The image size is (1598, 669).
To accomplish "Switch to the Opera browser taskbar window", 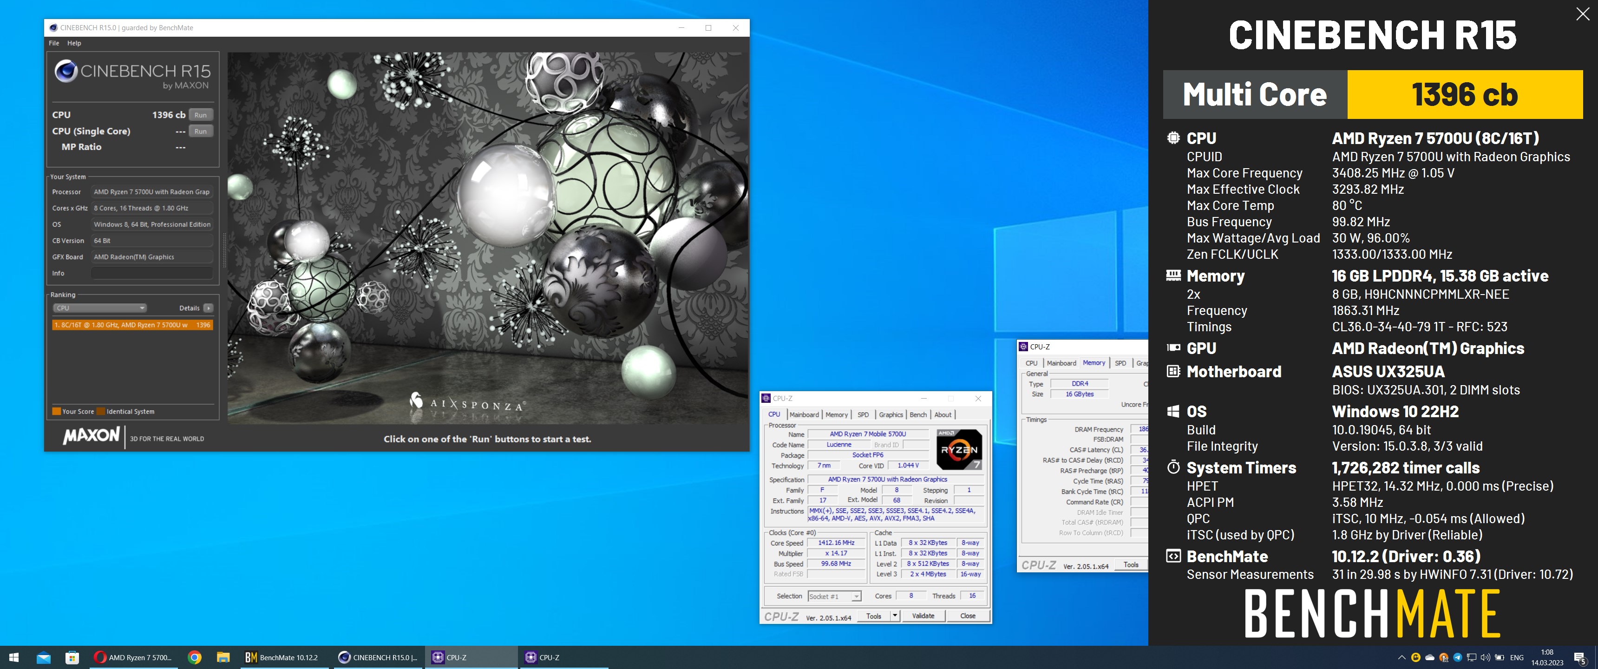I will tap(133, 657).
